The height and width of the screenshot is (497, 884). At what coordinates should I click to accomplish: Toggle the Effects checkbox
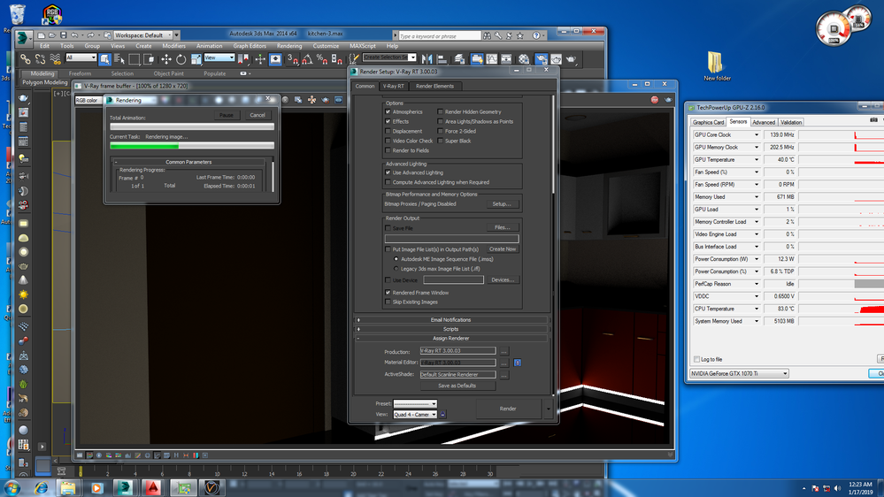(388, 121)
